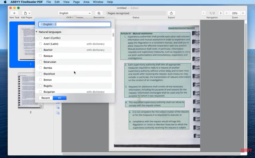Image resolution: width=255 pixels, height=158 pixels.
Task: Select the page 2 thumbnail
Action: (31, 91)
